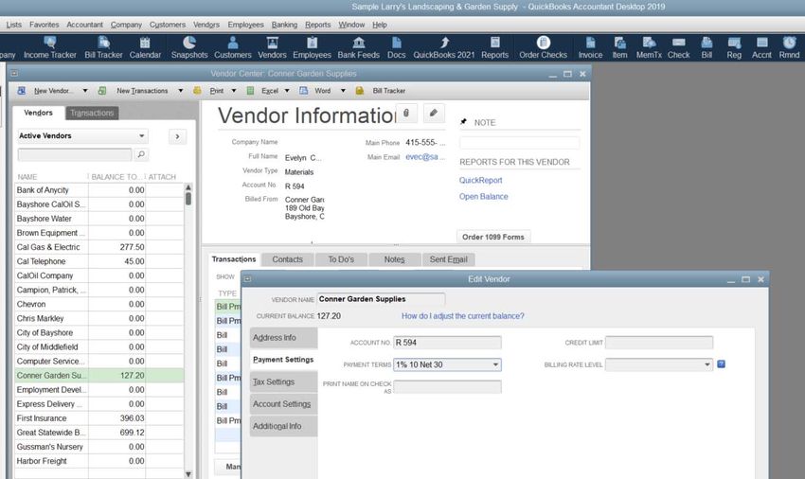Click 'How do I adjust the current balance?' link
The width and height of the screenshot is (805, 479).
click(x=463, y=316)
